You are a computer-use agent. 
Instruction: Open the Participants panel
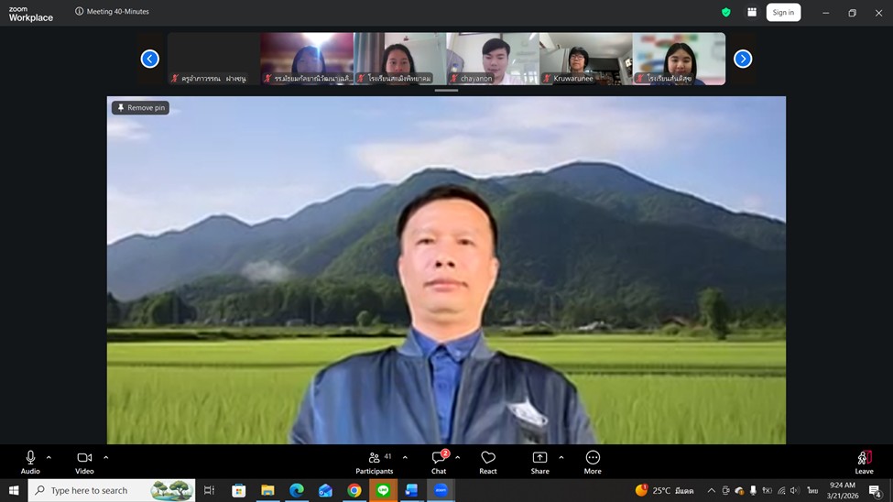(374, 463)
